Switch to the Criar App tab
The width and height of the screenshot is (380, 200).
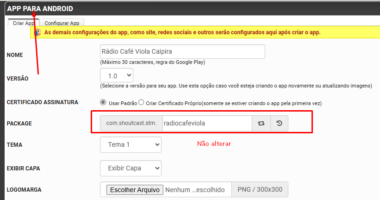pyautogui.click(x=23, y=23)
